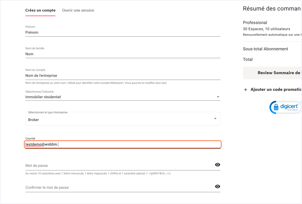Click the DigiCert Secured badge
The image size is (302, 204).
[x=285, y=107]
